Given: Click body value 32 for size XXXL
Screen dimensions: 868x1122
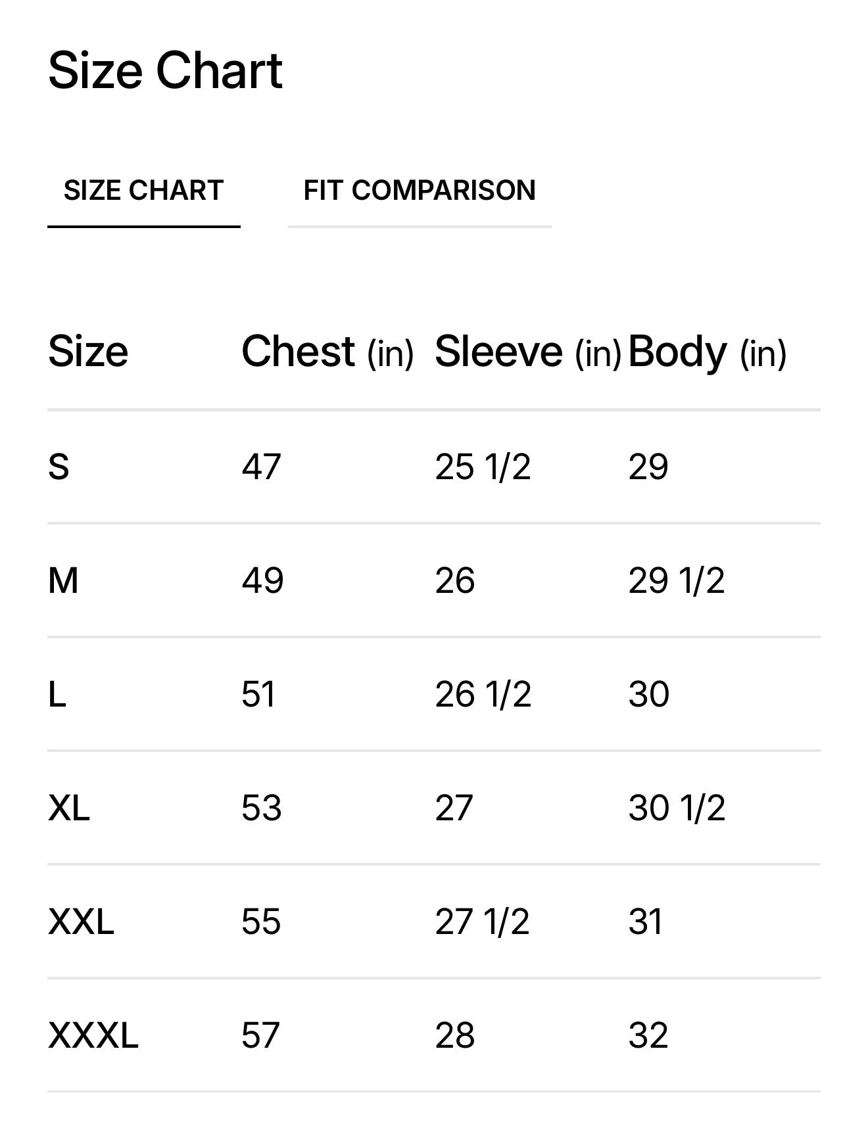Looking at the screenshot, I should (x=648, y=1035).
